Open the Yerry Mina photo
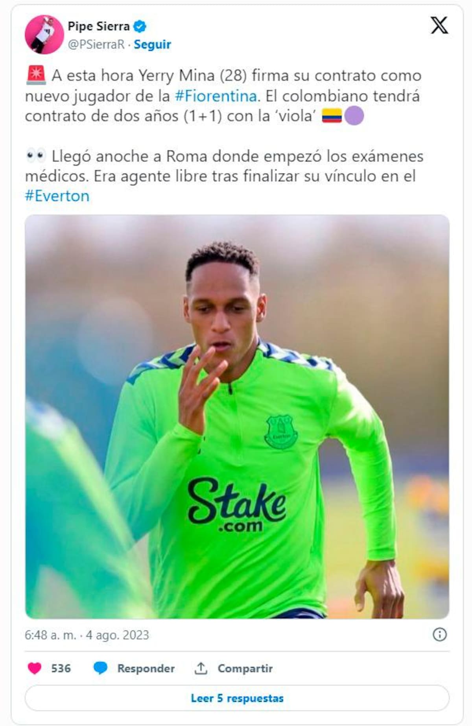This screenshot has height=726, width=472. [237, 417]
